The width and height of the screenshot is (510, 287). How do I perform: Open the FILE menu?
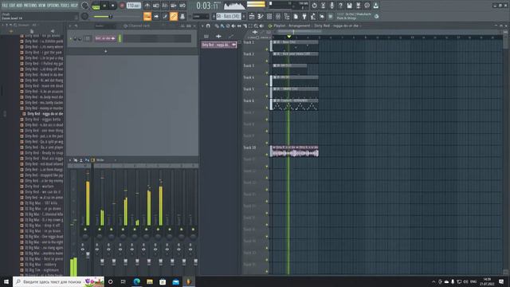pyautogui.click(x=5, y=6)
